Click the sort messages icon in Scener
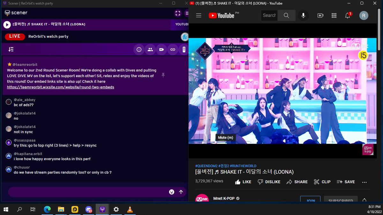 pyautogui.click(x=11, y=49)
